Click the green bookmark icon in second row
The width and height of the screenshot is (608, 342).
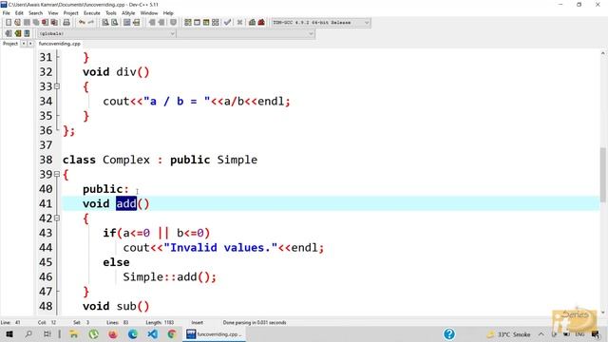pyautogui.click(x=17, y=33)
